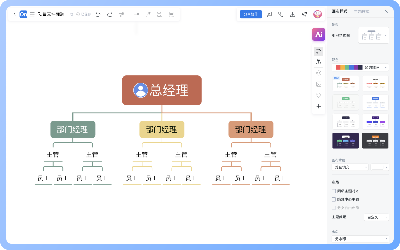Screen dimensions: 400x250
Task: Select the structure layout icon in right sidebar
Action: pyautogui.click(x=318, y=61)
